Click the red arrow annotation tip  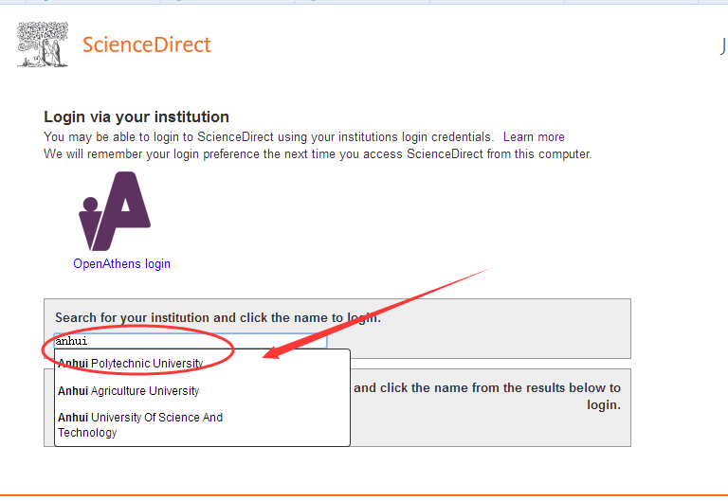[x=265, y=356]
